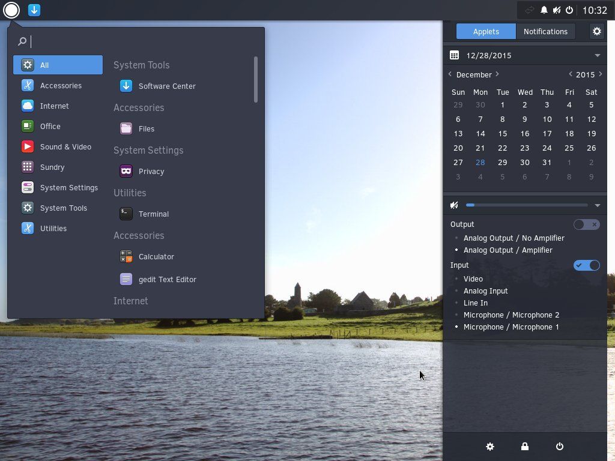
Task: Click the power icon at sidebar bottom
Action: 560,447
